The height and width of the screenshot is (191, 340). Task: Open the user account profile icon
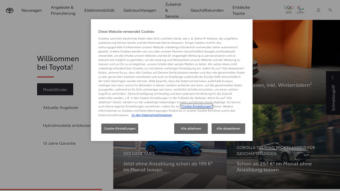pyautogui.click(x=318, y=10)
